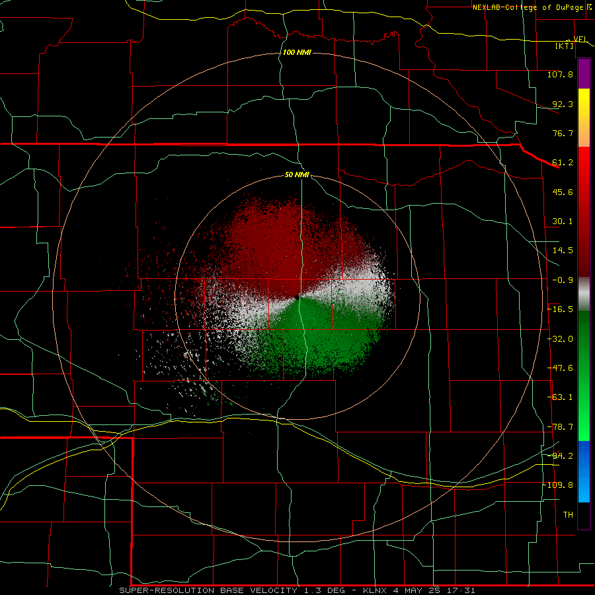Click the TH label on the color scale
Screen dimensions: 595x595
[568, 515]
